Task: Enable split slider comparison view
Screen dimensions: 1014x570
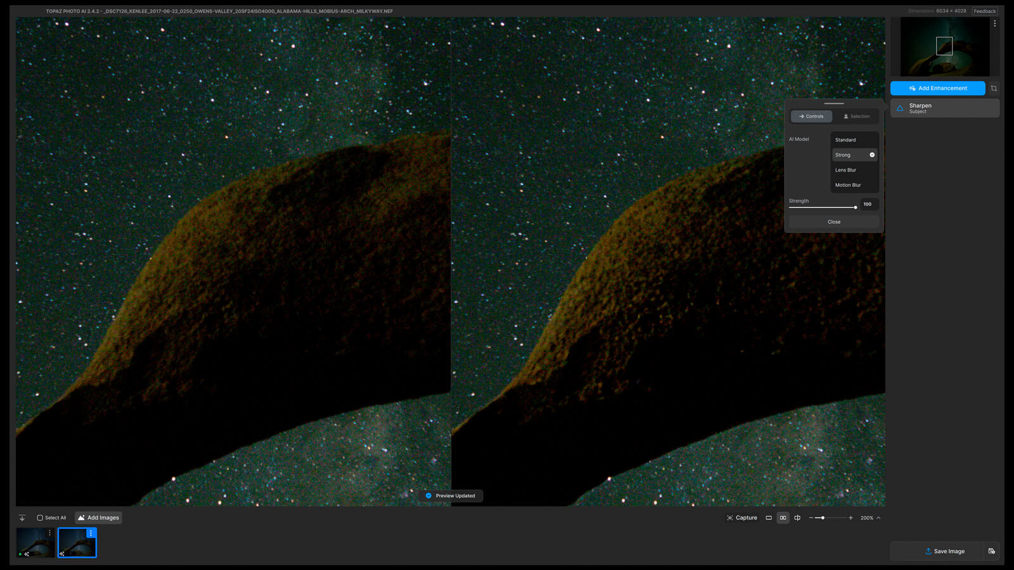Action: 797,517
